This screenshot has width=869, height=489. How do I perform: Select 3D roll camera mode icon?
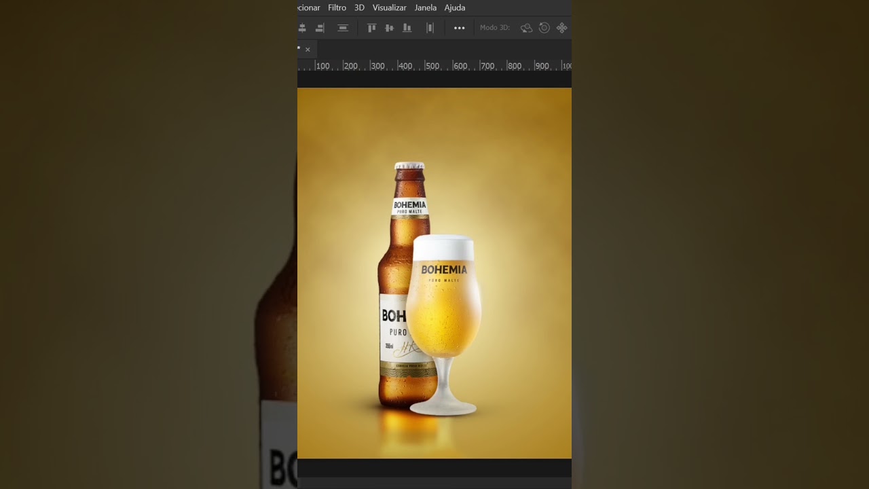544,28
